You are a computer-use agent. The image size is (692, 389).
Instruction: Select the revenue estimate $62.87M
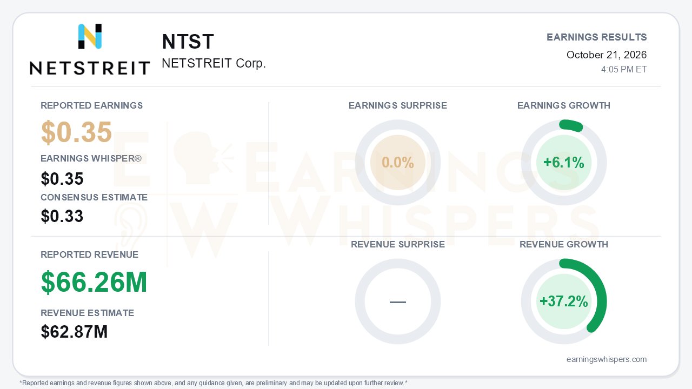tap(75, 332)
